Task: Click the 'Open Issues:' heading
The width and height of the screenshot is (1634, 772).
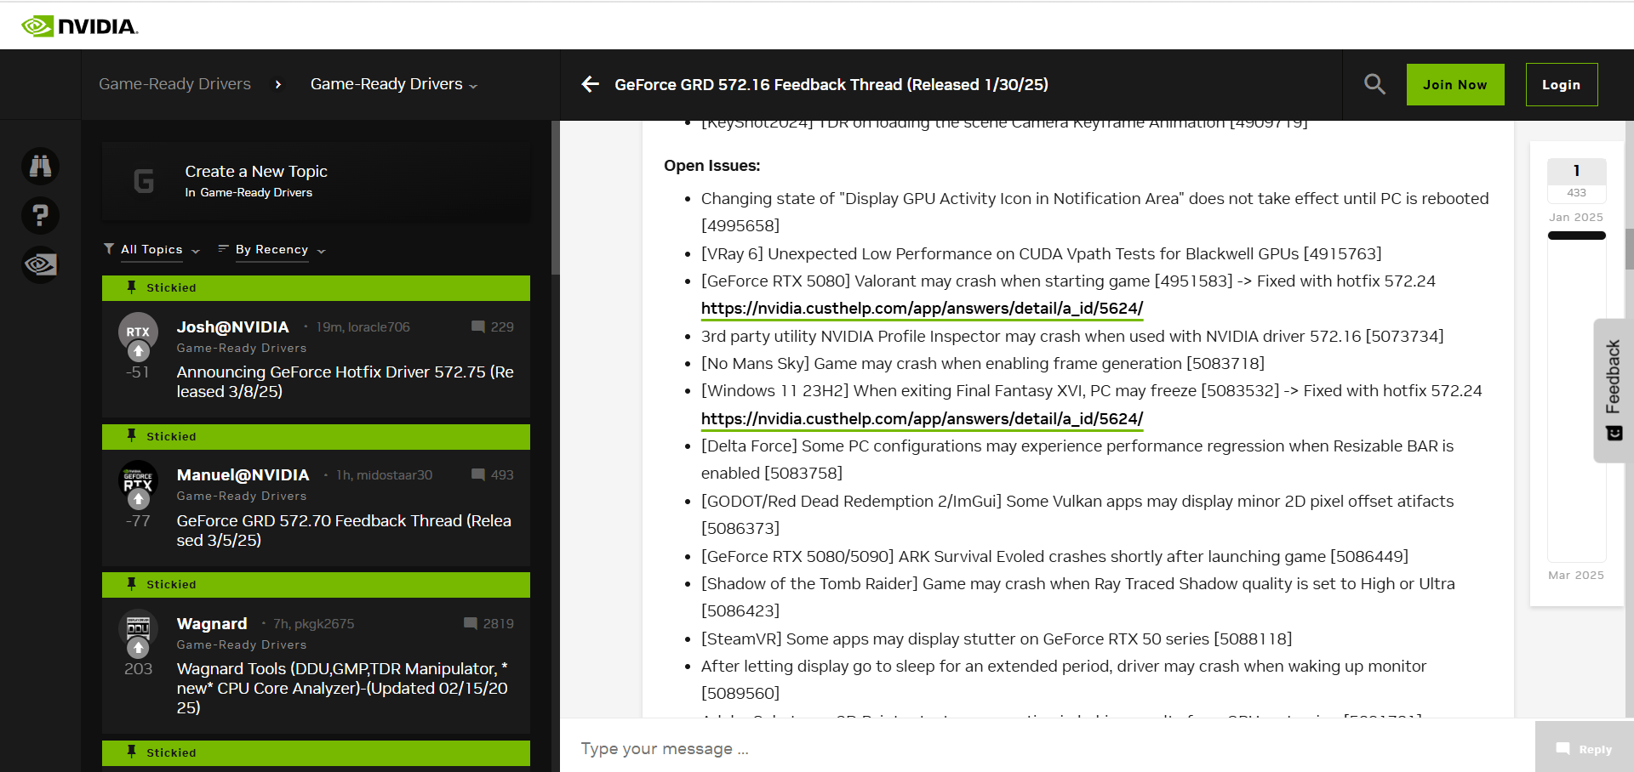Action: 712,166
